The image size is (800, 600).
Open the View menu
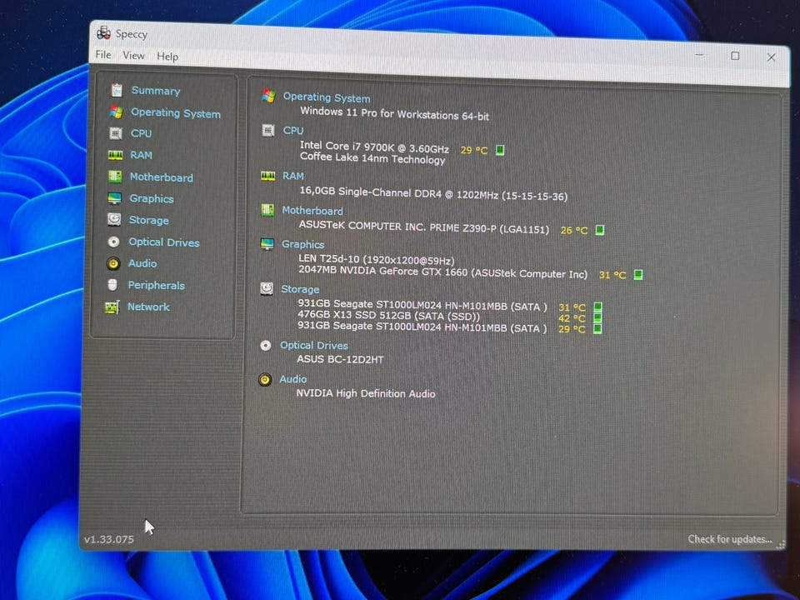[133, 55]
